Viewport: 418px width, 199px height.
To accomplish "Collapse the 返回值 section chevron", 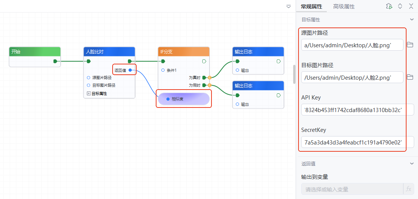I will pyautogui.click(x=412, y=164).
